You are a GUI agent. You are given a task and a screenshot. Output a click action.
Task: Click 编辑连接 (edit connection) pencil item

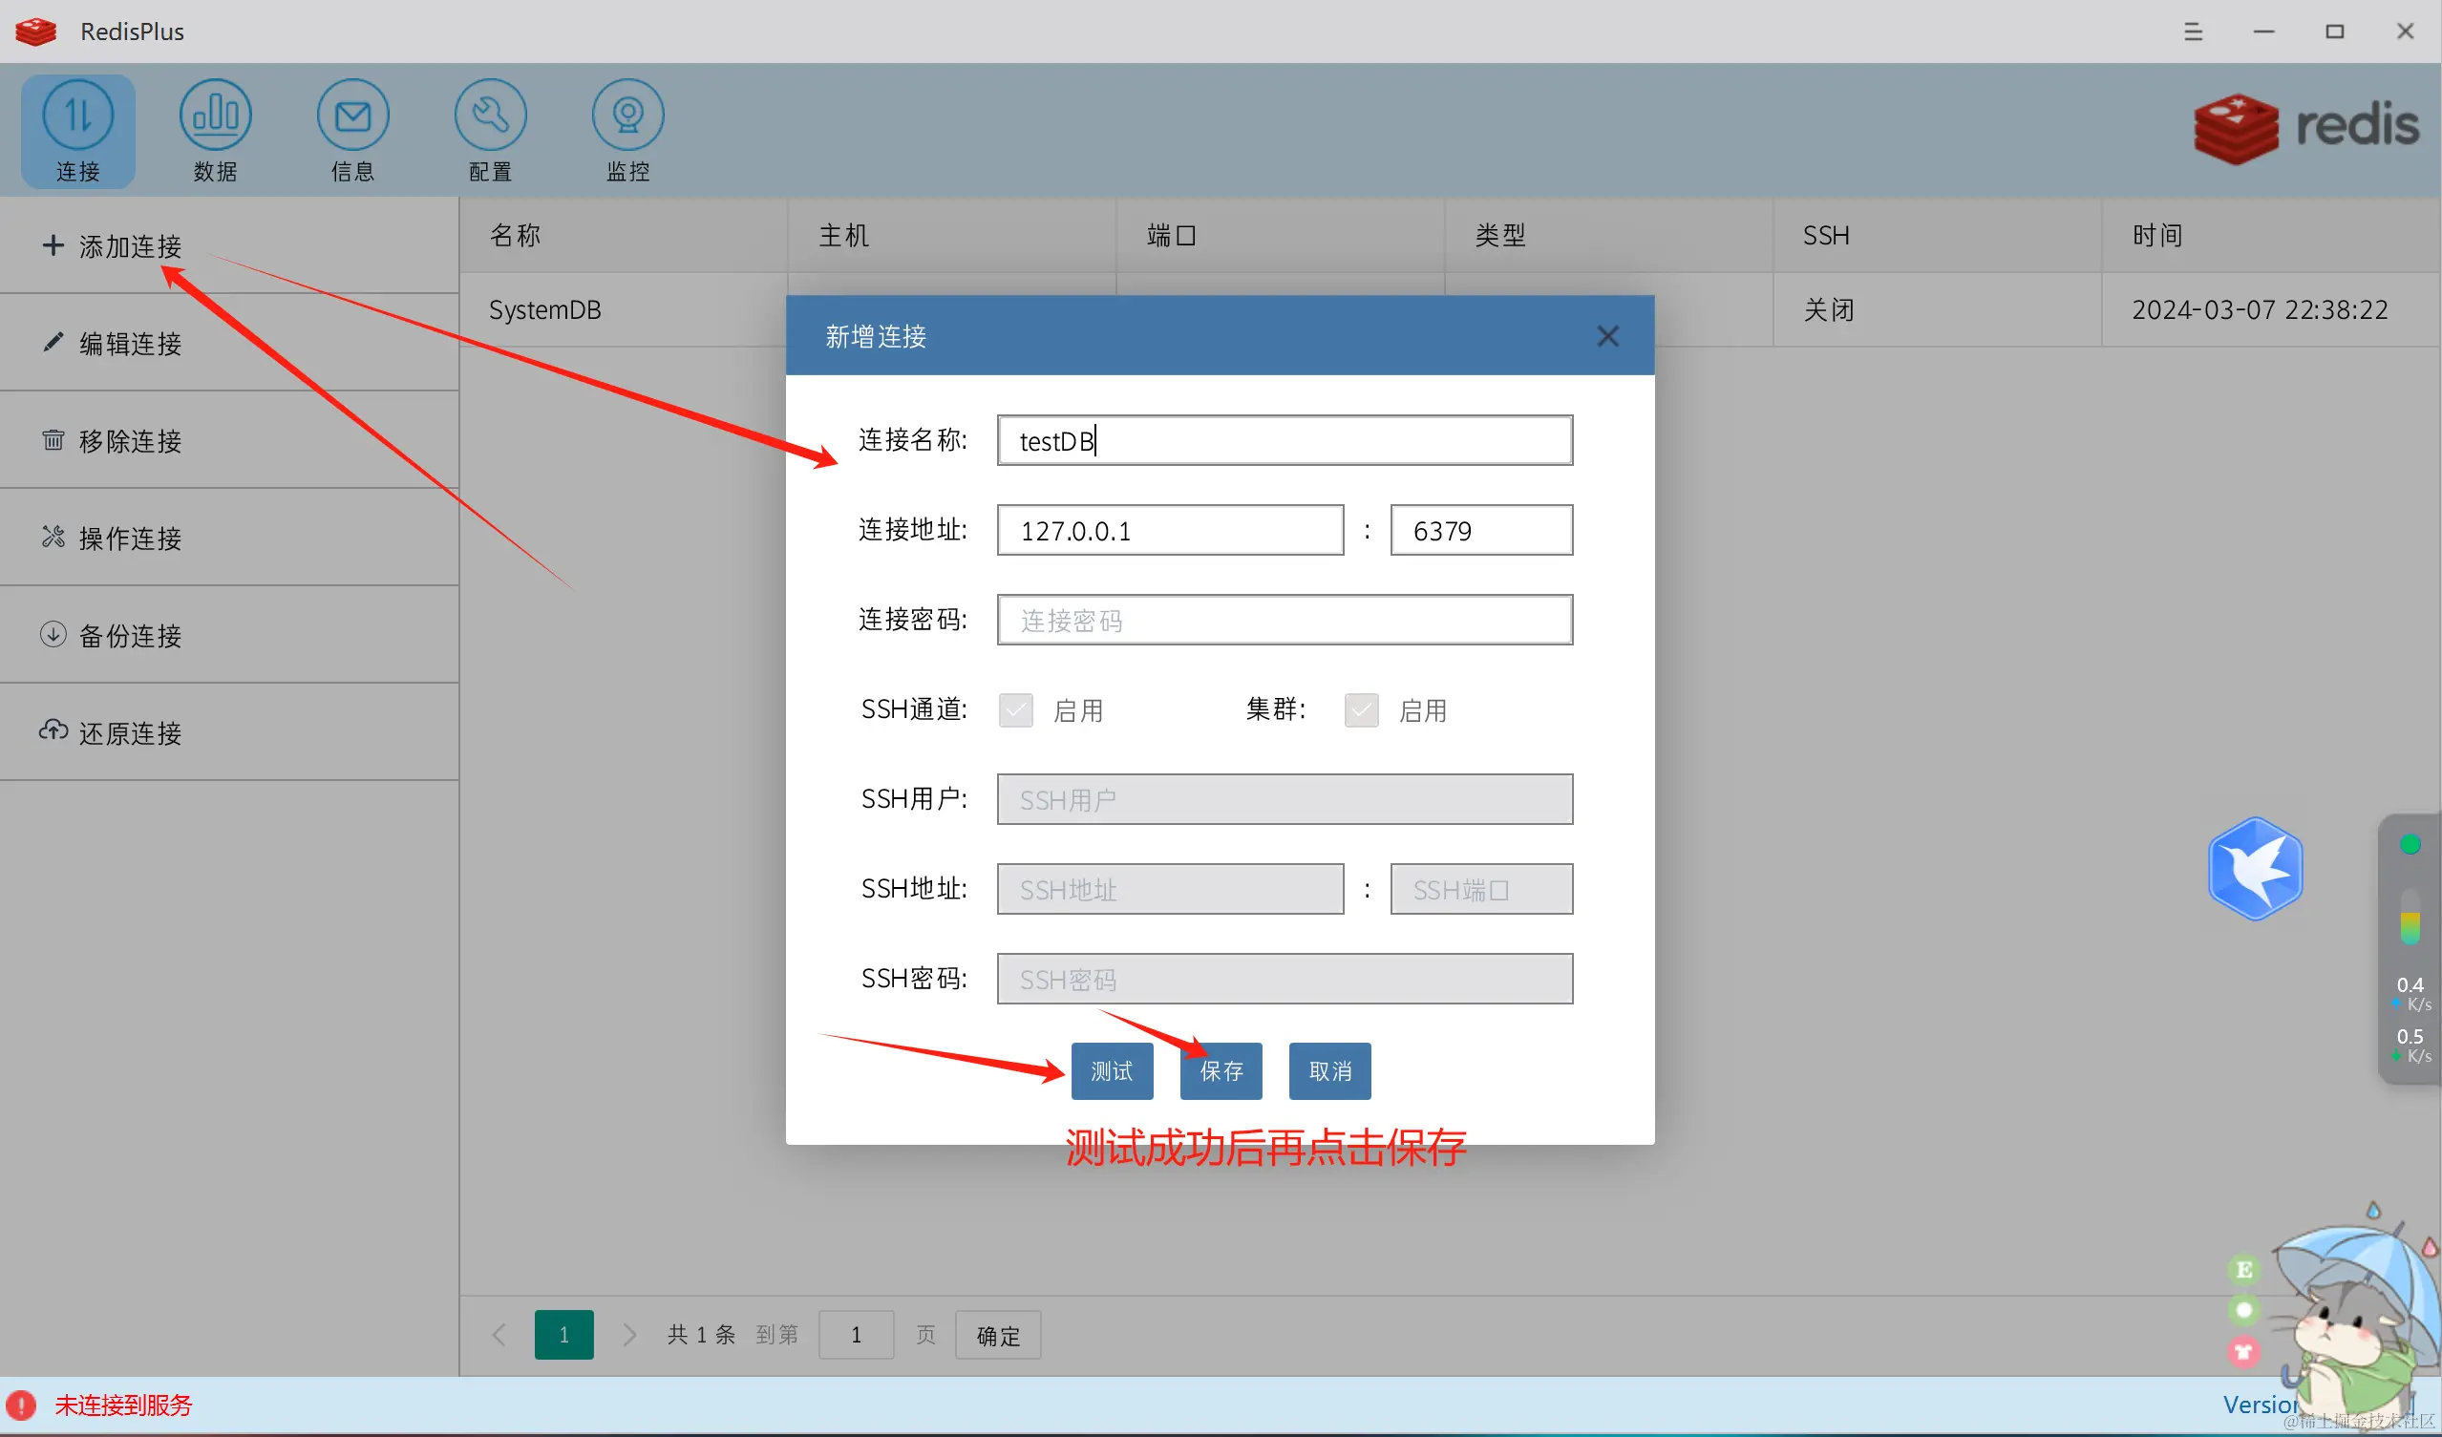(130, 343)
